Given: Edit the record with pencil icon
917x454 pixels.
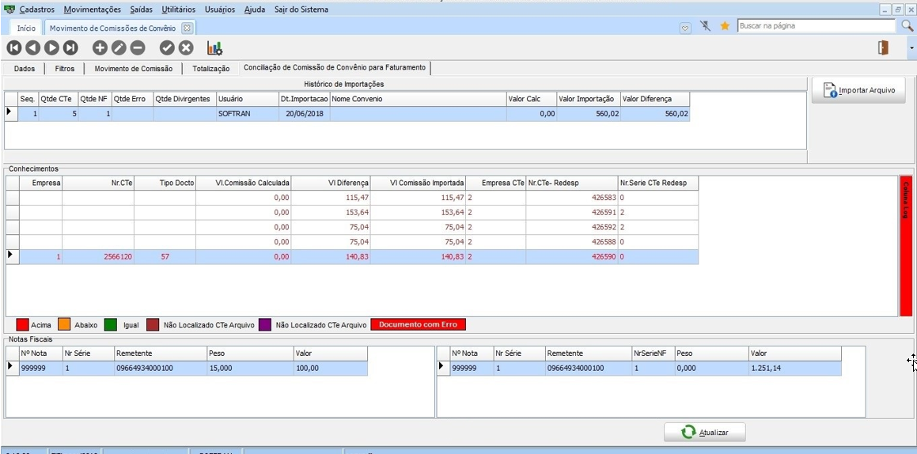Looking at the screenshot, I should tap(119, 48).
